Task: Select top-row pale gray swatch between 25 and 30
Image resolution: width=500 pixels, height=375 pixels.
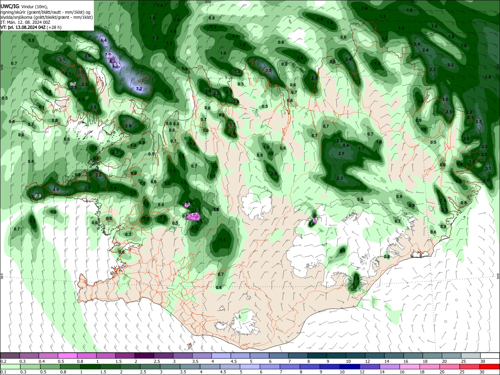Action: tap(471, 355)
